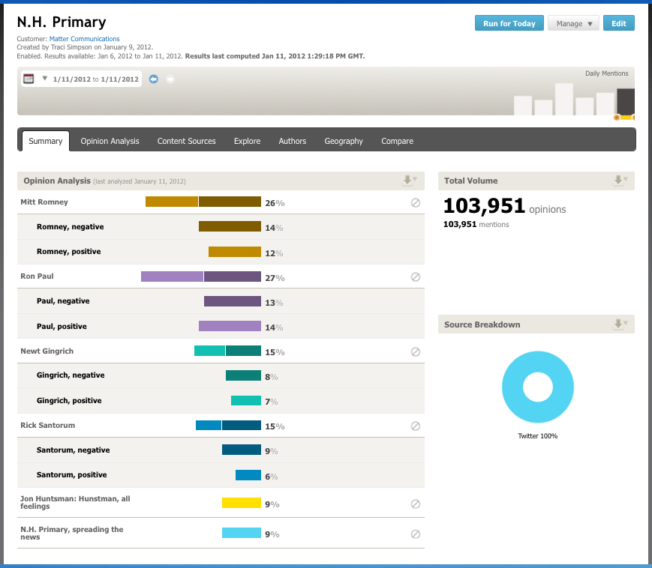
Task: Open the date range dropdown triangle
Action: click(45, 79)
